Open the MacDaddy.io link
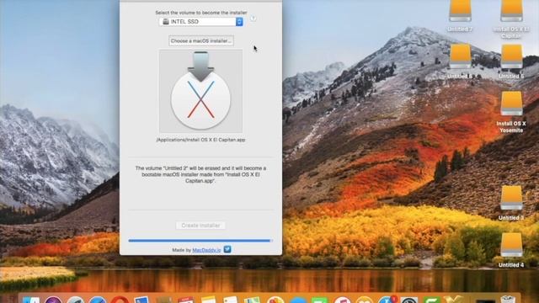This screenshot has width=539, height=303. pyautogui.click(x=206, y=250)
